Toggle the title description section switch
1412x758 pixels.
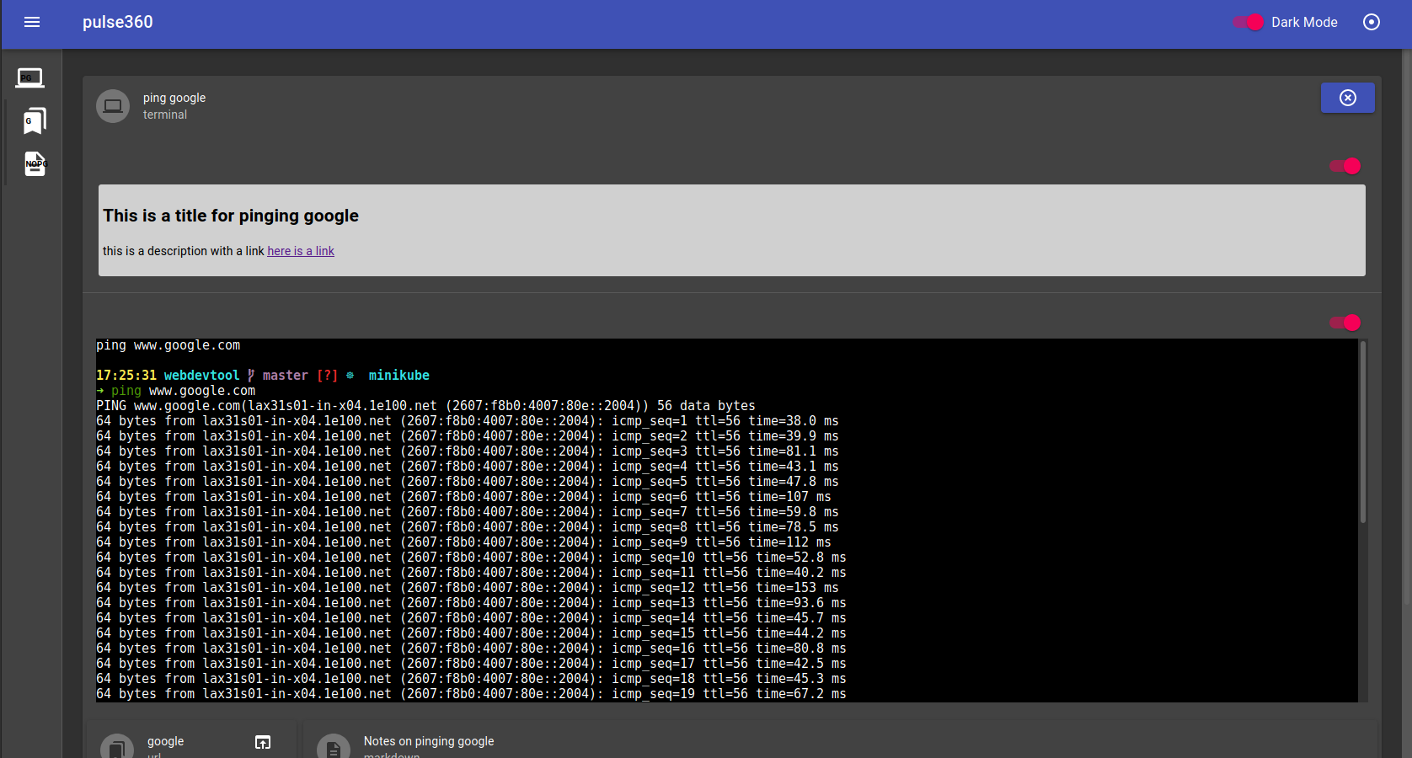1345,166
